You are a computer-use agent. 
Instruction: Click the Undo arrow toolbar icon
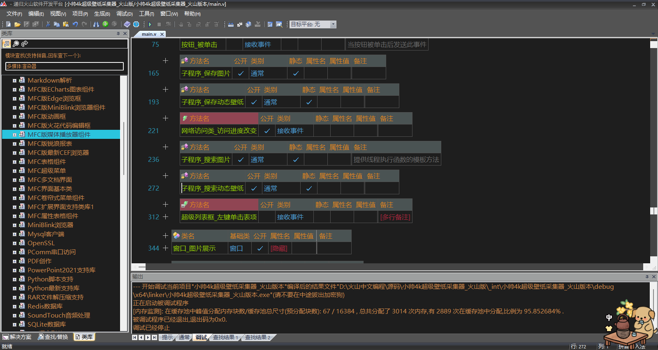[75, 24]
